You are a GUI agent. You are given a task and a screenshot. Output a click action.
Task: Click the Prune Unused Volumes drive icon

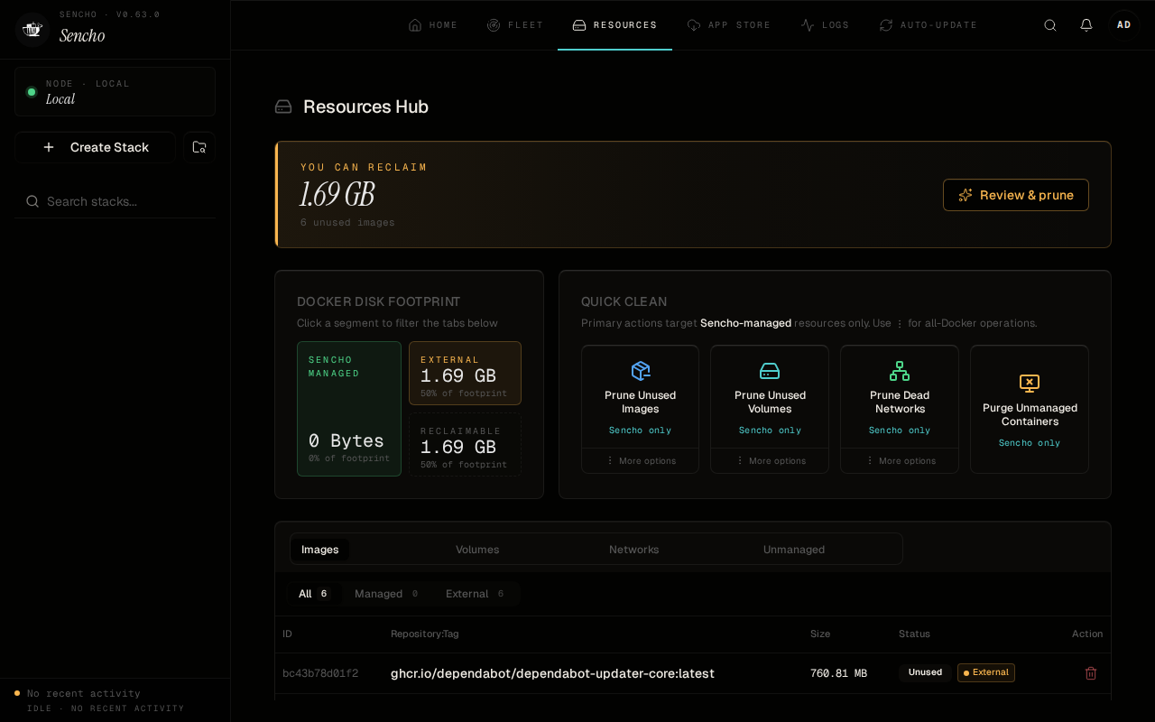click(x=770, y=371)
